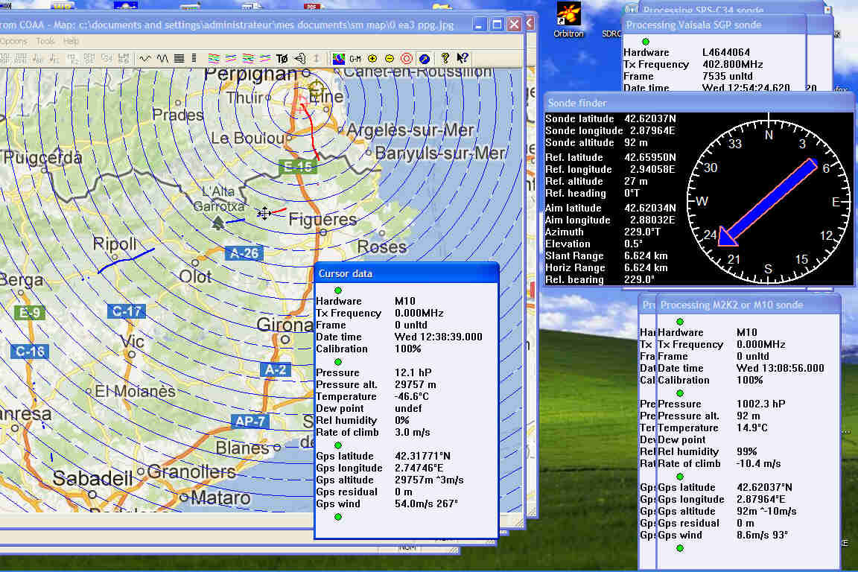This screenshot has height=572, width=858.
Task: Click the greyed vertical arrow toolbar icon
Action: pyautogui.click(x=317, y=58)
